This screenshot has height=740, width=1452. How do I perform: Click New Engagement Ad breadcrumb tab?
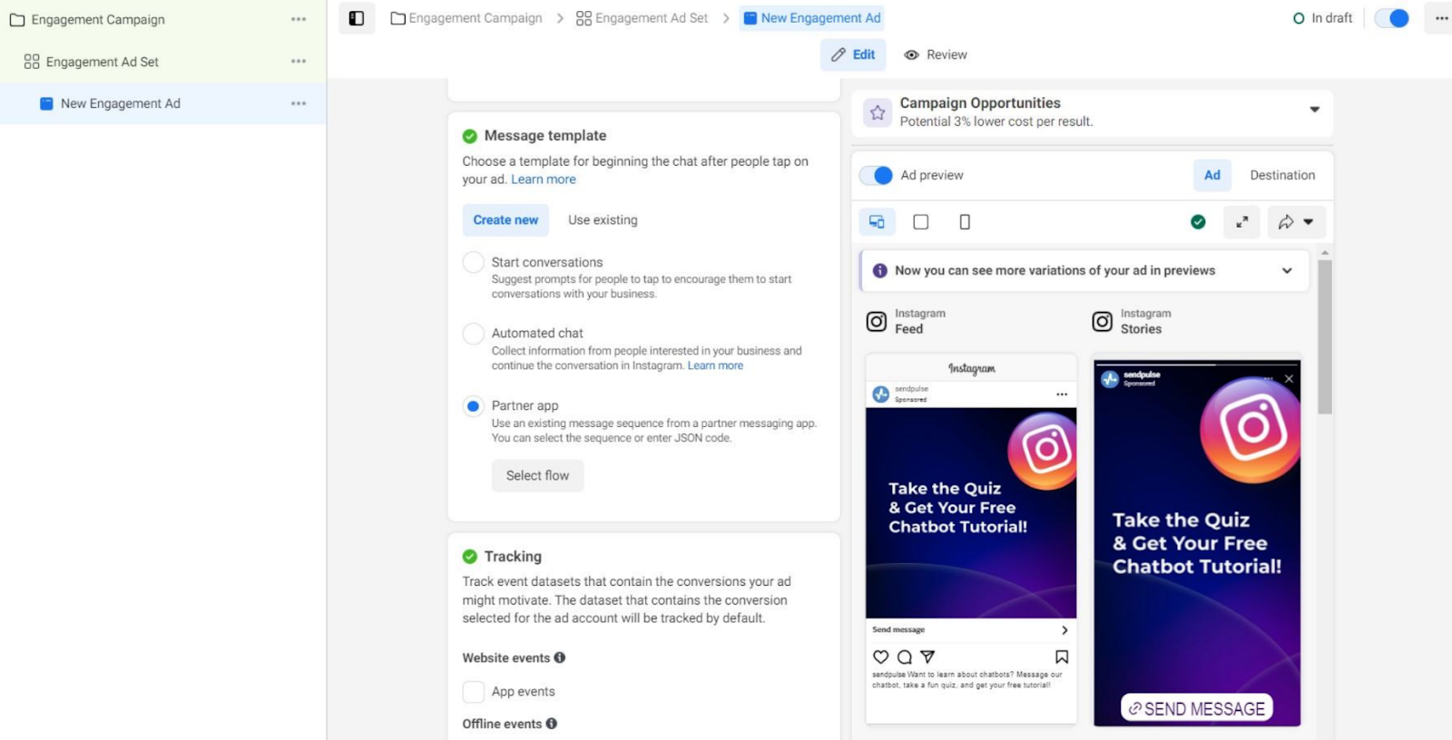812,18
